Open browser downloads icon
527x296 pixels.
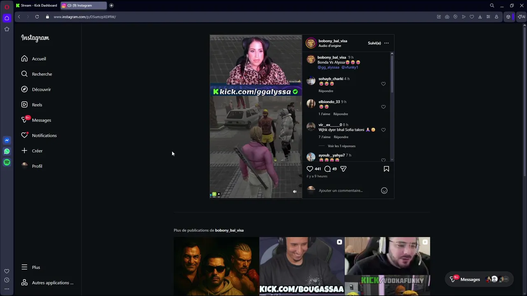tap(480, 17)
